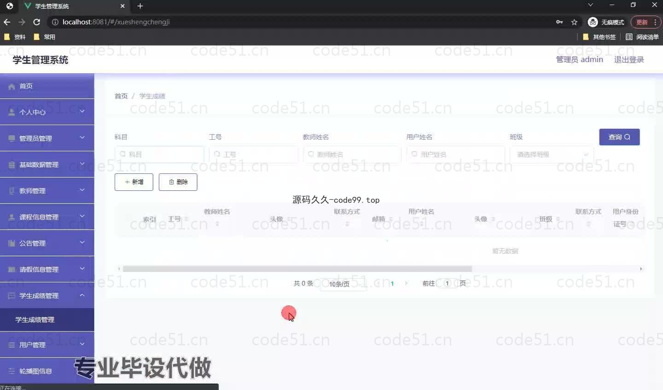This screenshot has width=663, height=390.
Task: Expand the 请假信息管理 menu chevron
Action: coord(82,269)
